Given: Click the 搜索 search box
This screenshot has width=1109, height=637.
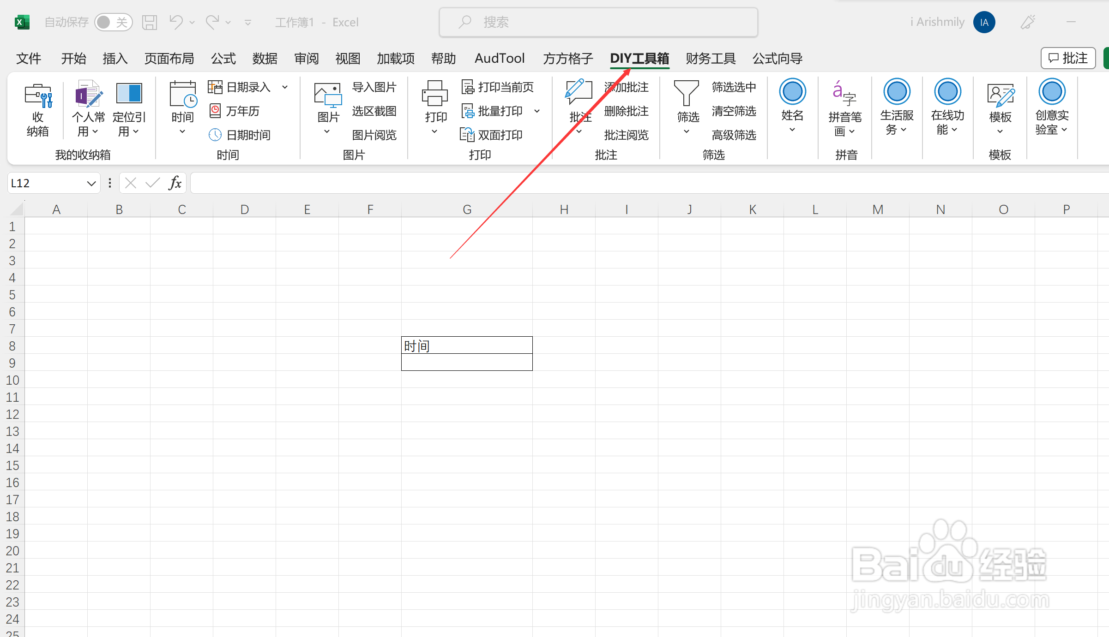Looking at the screenshot, I should coord(598,22).
